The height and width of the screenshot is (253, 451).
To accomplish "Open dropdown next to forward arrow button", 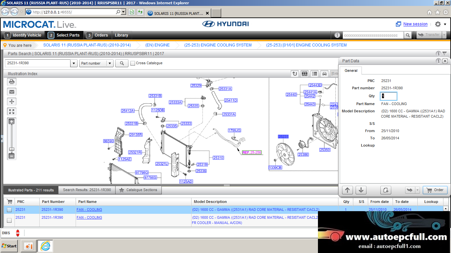I will pos(417,190).
